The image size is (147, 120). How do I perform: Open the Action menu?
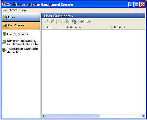[x=14, y=10]
